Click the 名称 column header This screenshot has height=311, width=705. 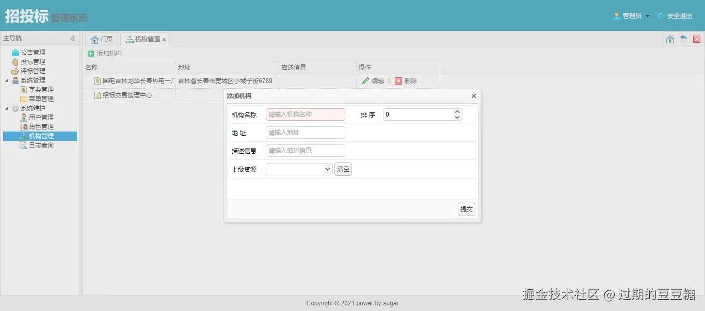coord(129,68)
